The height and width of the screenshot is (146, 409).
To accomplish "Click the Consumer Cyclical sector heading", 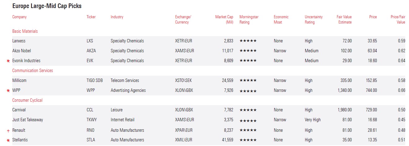I will pos(27,100).
